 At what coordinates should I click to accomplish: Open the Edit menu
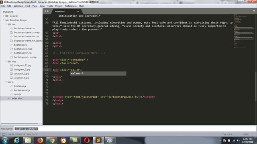click(9, 6)
